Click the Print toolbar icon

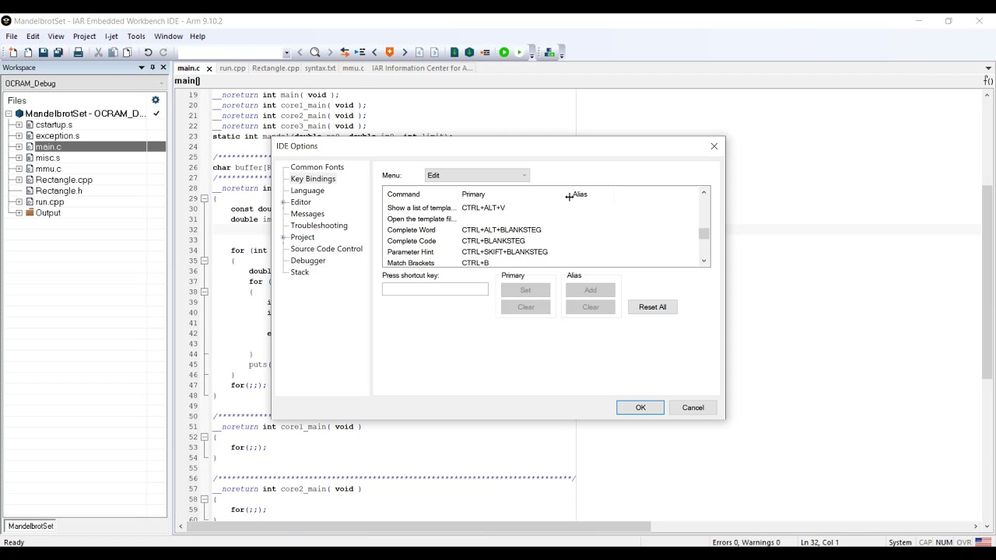pos(78,52)
